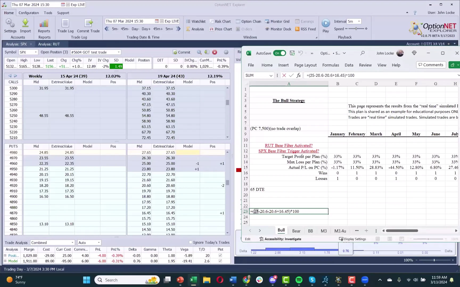Jump back five minutes with 5m-
Viewport: 460px width, 287px height.
coord(115,29)
